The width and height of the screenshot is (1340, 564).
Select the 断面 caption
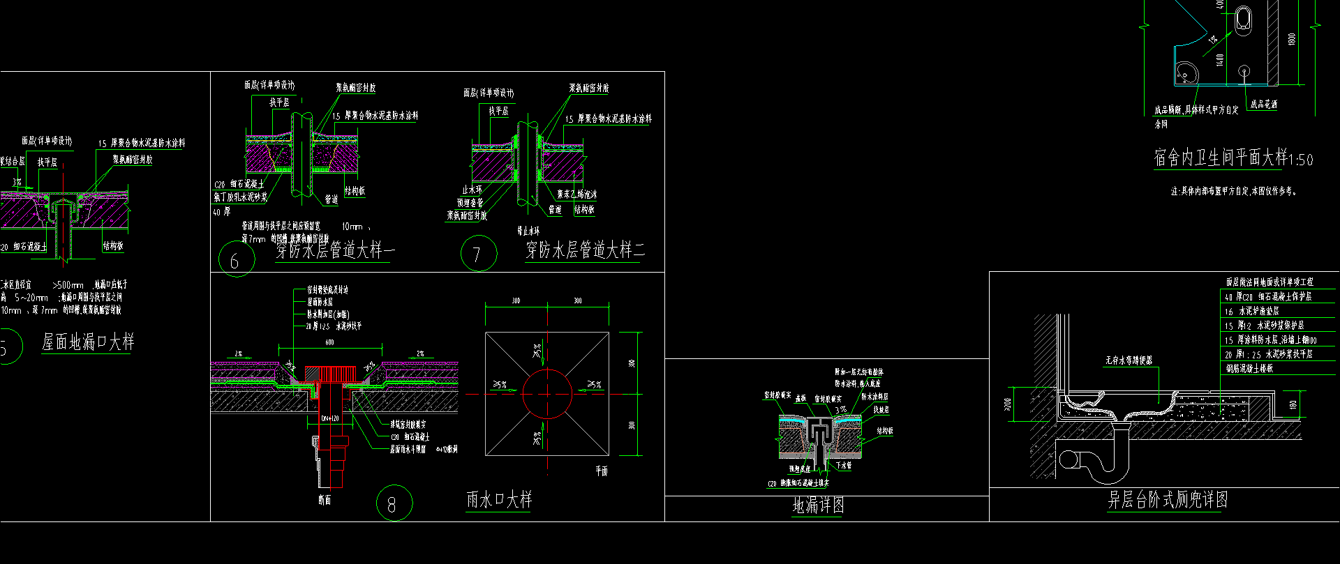point(325,500)
